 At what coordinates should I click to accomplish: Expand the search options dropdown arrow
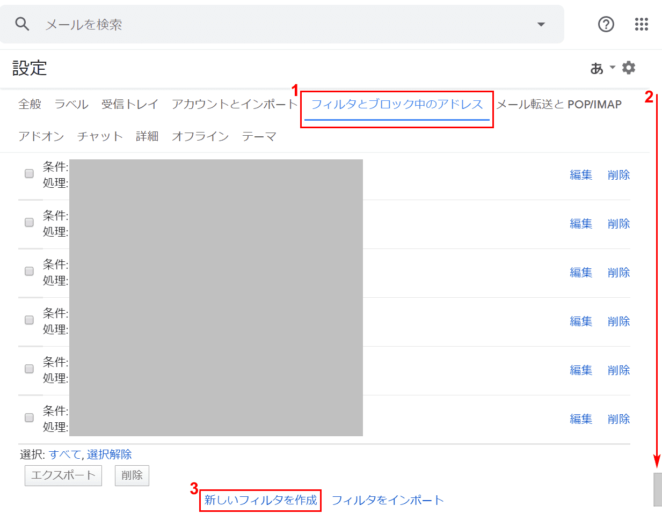pyautogui.click(x=541, y=24)
